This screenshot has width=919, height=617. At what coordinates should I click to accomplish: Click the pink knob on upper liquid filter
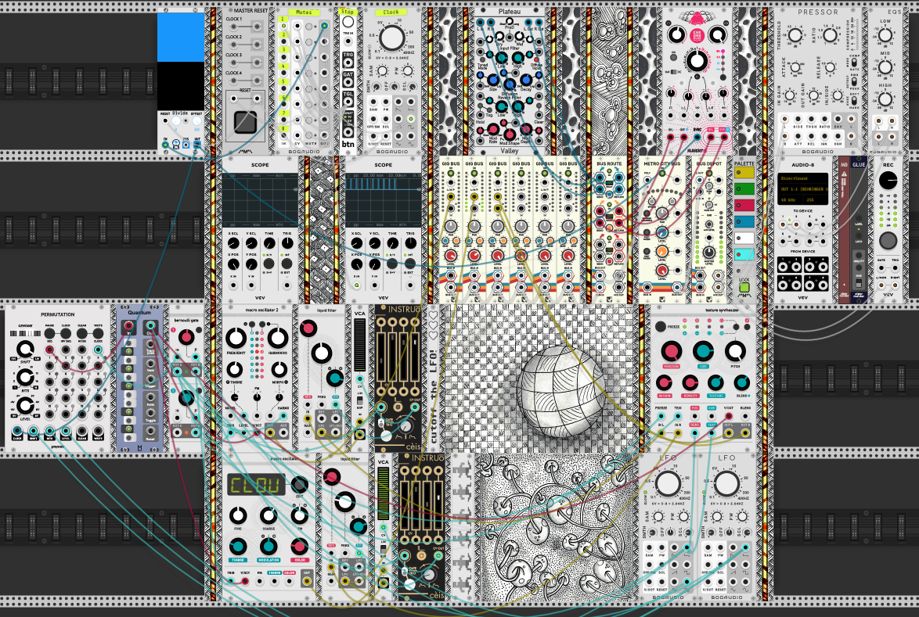tap(308, 328)
